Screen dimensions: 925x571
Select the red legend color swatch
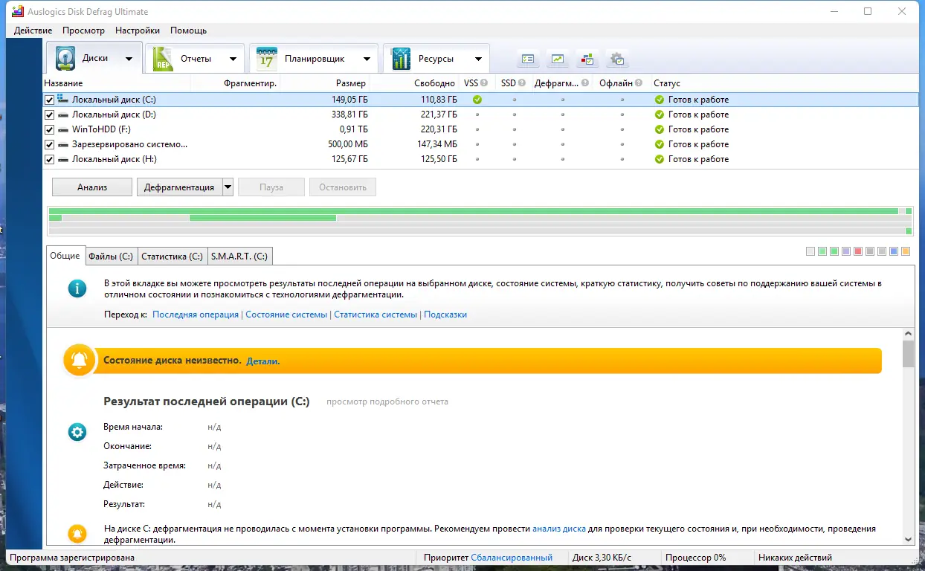pos(857,251)
